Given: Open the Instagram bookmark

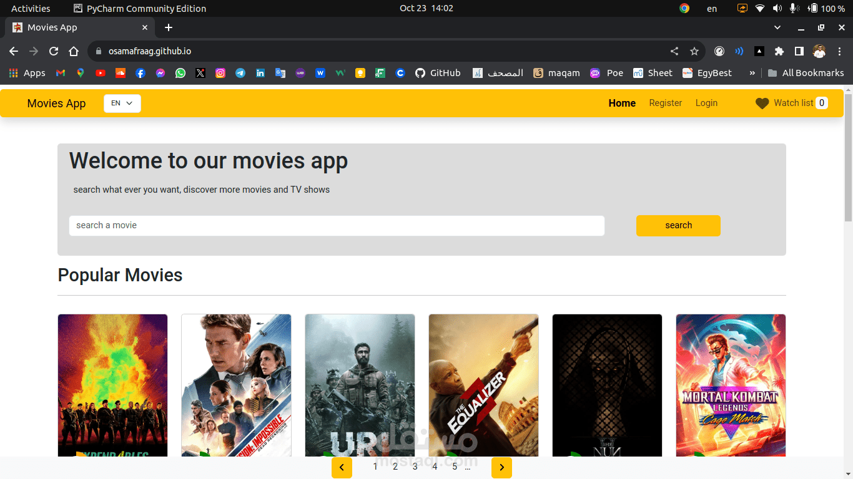Looking at the screenshot, I should pyautogui.click(x=220, y=73).
